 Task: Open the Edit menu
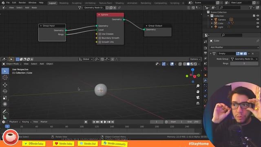pos(14,3)
